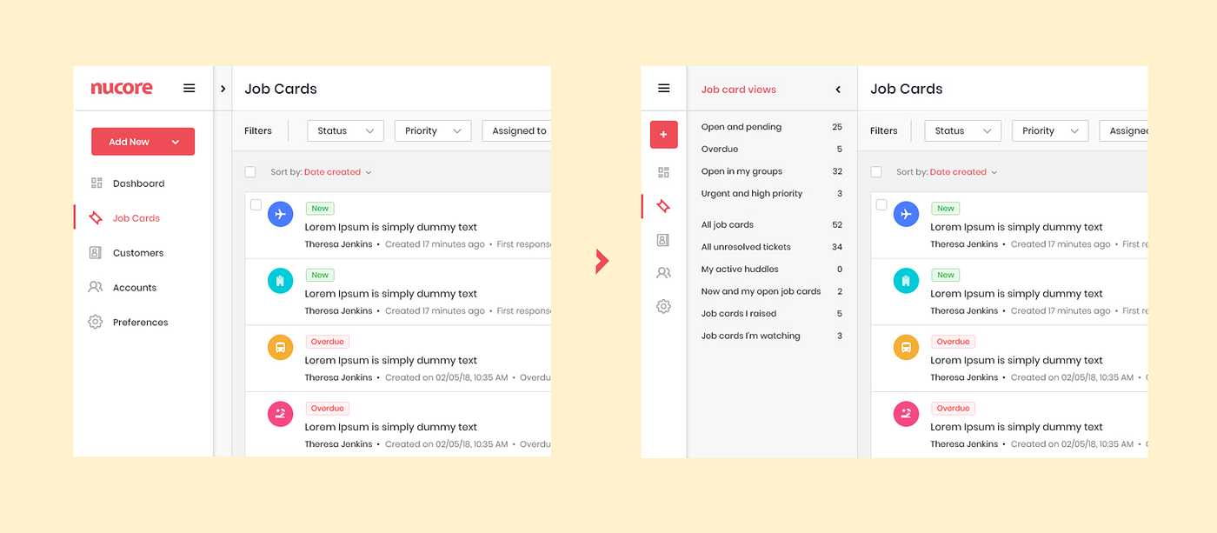This screenshot has height=533, width=1217.
Task: Open Preferences in the sidebar menu
Action: pyautogui.click(x=141, y=323)
